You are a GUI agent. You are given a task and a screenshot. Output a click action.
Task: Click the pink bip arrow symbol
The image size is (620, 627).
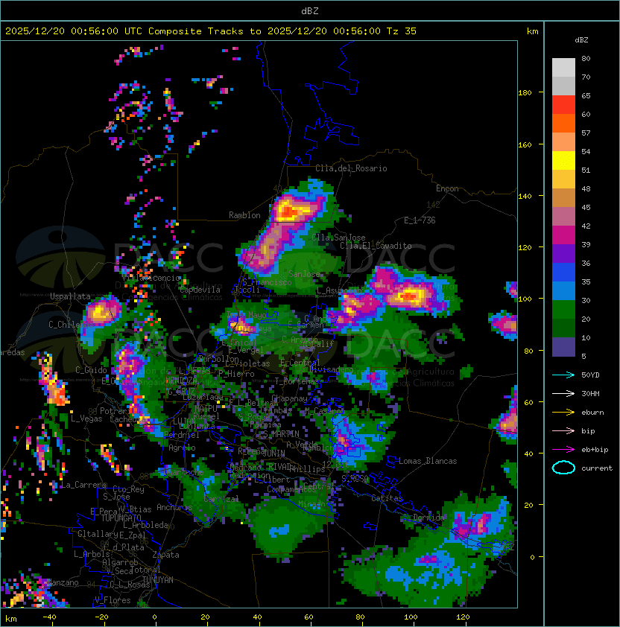click(x=563, y=430)
